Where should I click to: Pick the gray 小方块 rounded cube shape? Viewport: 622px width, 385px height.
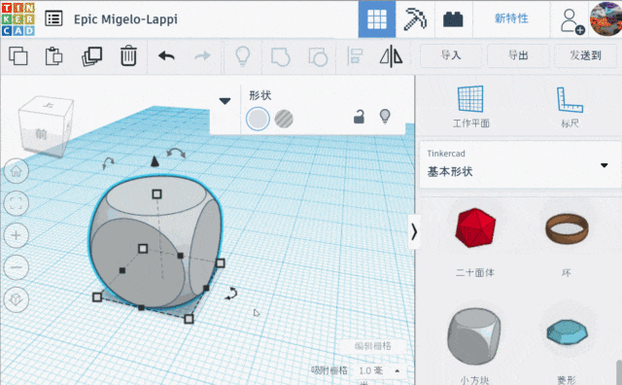[x=474, y=336]
